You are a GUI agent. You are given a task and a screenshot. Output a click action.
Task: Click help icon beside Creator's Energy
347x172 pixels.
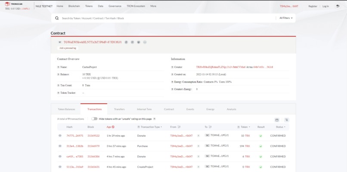coord(172,89)
